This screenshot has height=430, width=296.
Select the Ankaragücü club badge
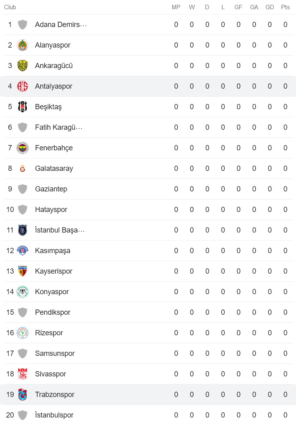coord(23,65)
